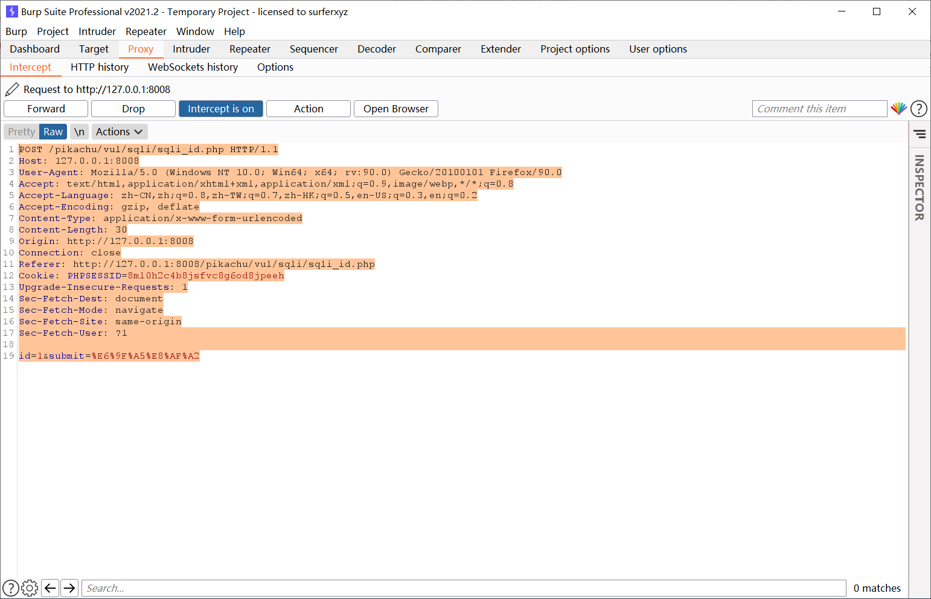Open the proxy Options sub-tab
The height and width of the screenshot is (599, 931).
click(x=275, y=67)
